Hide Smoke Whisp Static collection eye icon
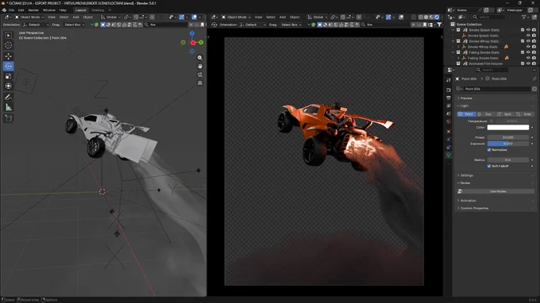Screen dimensions: 540x303 coord(528,41)
